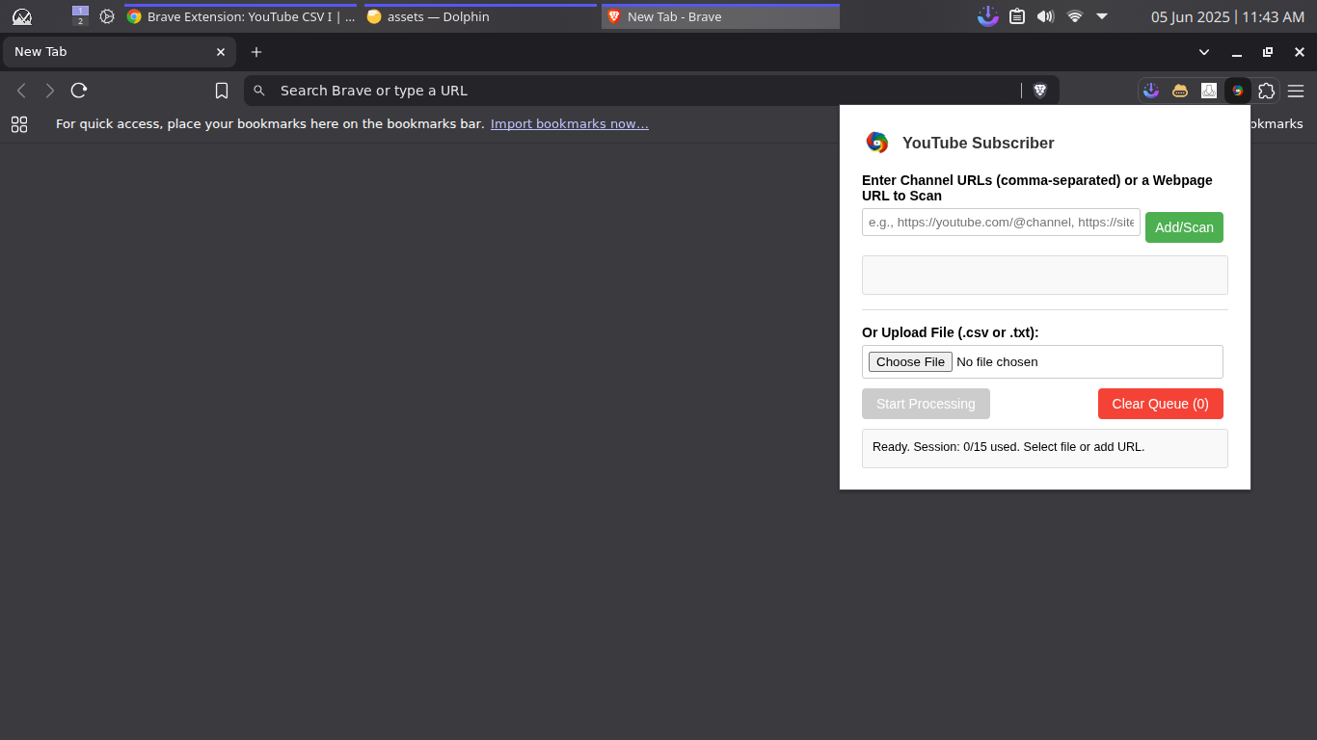Click the yellow cloud password extension icon

click(1180, 91)
